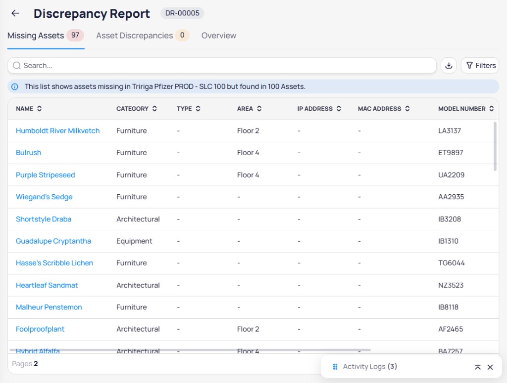
Task: Open Wiegand's Sedge asset link
Action: 44,197
